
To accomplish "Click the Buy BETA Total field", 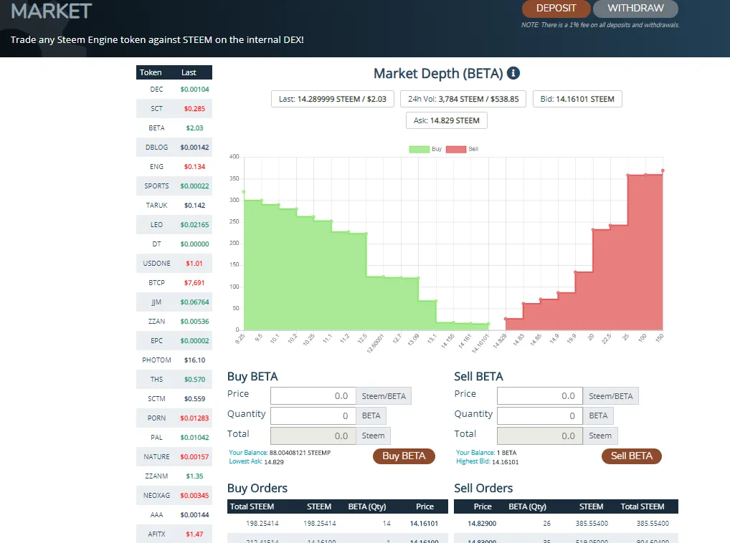I will tap(313, 436).
